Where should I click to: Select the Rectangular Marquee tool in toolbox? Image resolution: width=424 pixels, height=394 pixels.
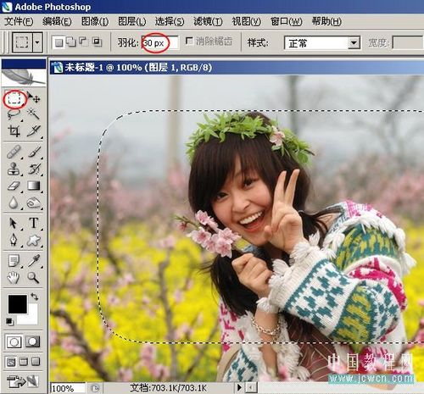[x=14, y=98]
